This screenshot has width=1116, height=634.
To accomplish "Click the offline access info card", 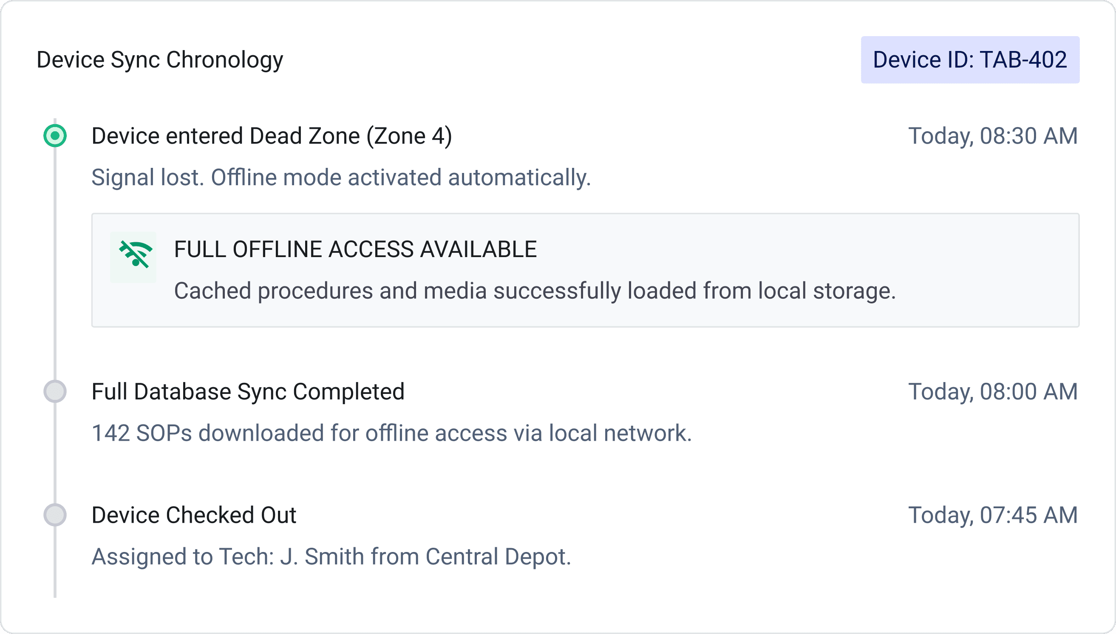I will coord(585,270).
